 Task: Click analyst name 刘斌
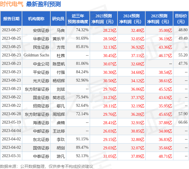61,89
